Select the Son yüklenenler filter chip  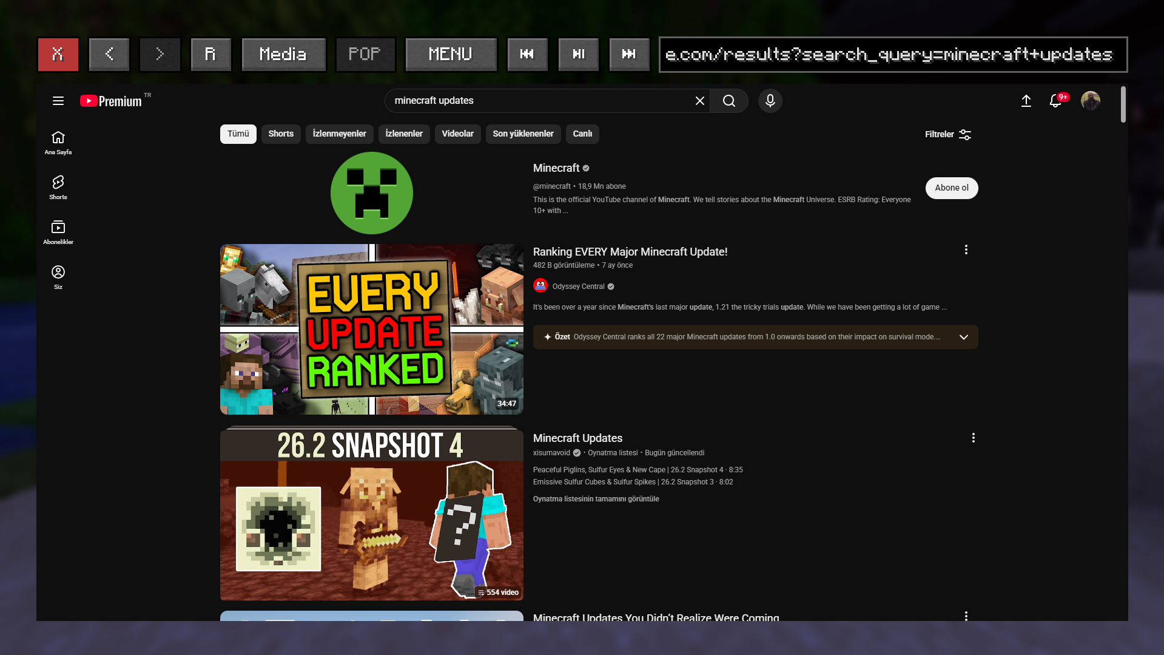click(x=523, y=134)
